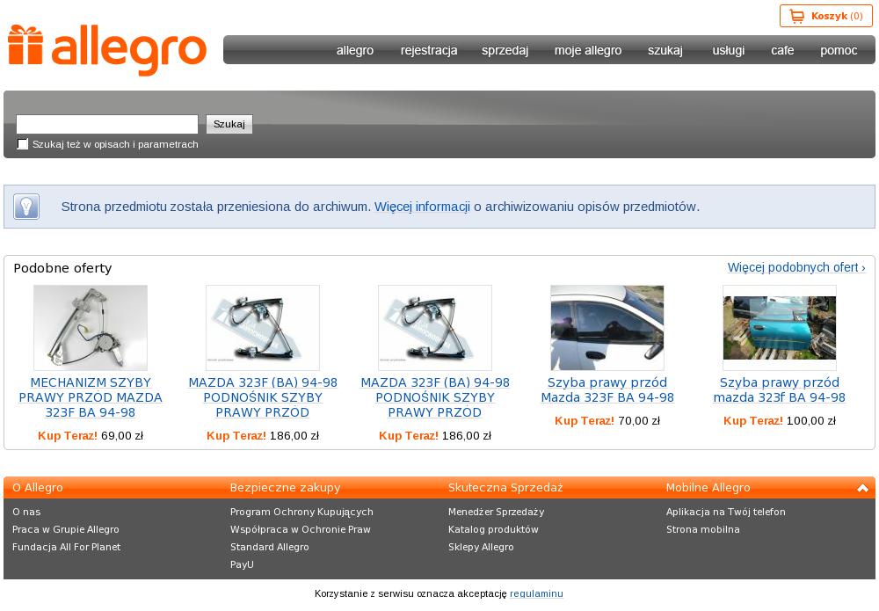Click the 'Mobilne Allegro' footer heading

[x=708, y=488]
